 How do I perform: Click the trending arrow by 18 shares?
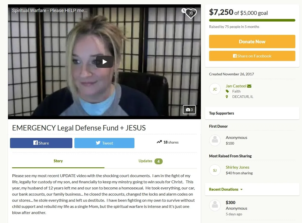(x=159, y=142)
